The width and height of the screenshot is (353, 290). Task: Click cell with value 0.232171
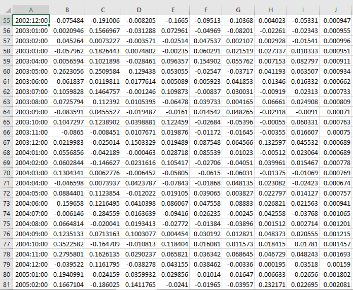pyautogui.click(x=270, y=284)
